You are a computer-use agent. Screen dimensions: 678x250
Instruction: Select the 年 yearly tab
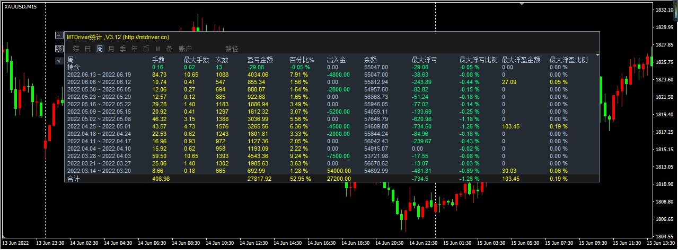point(134,49)
